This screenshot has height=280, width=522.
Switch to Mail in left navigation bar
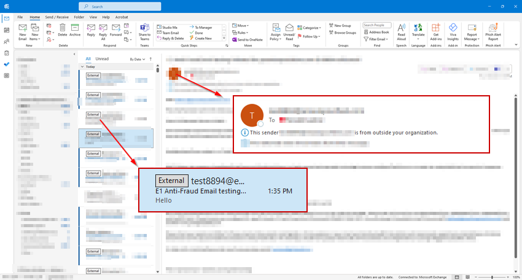[7, 18]
